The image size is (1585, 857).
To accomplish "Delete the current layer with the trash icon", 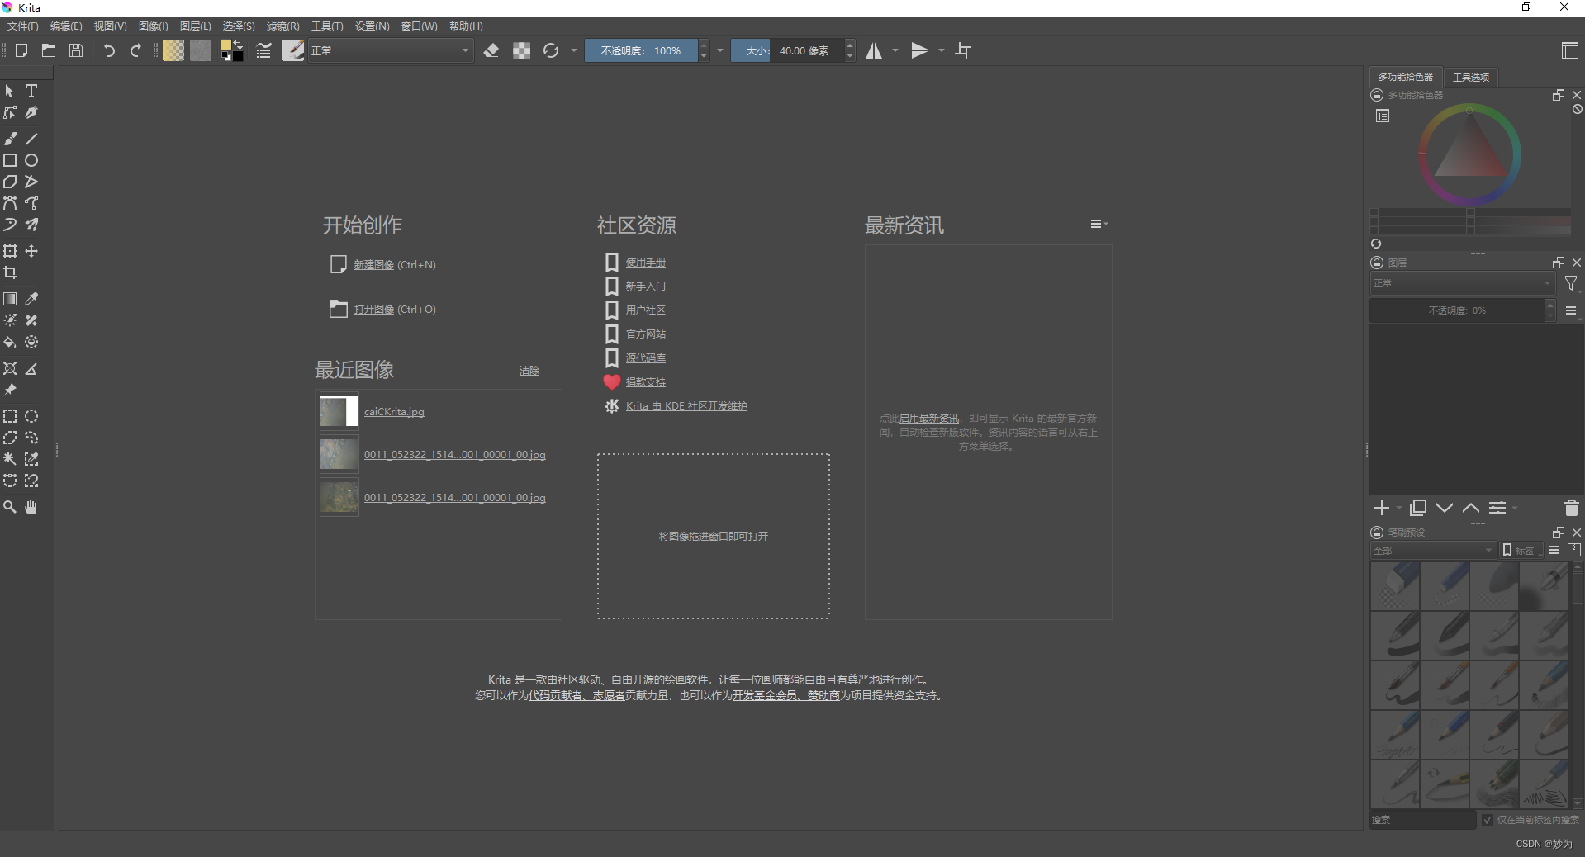I will [1571, 509].
